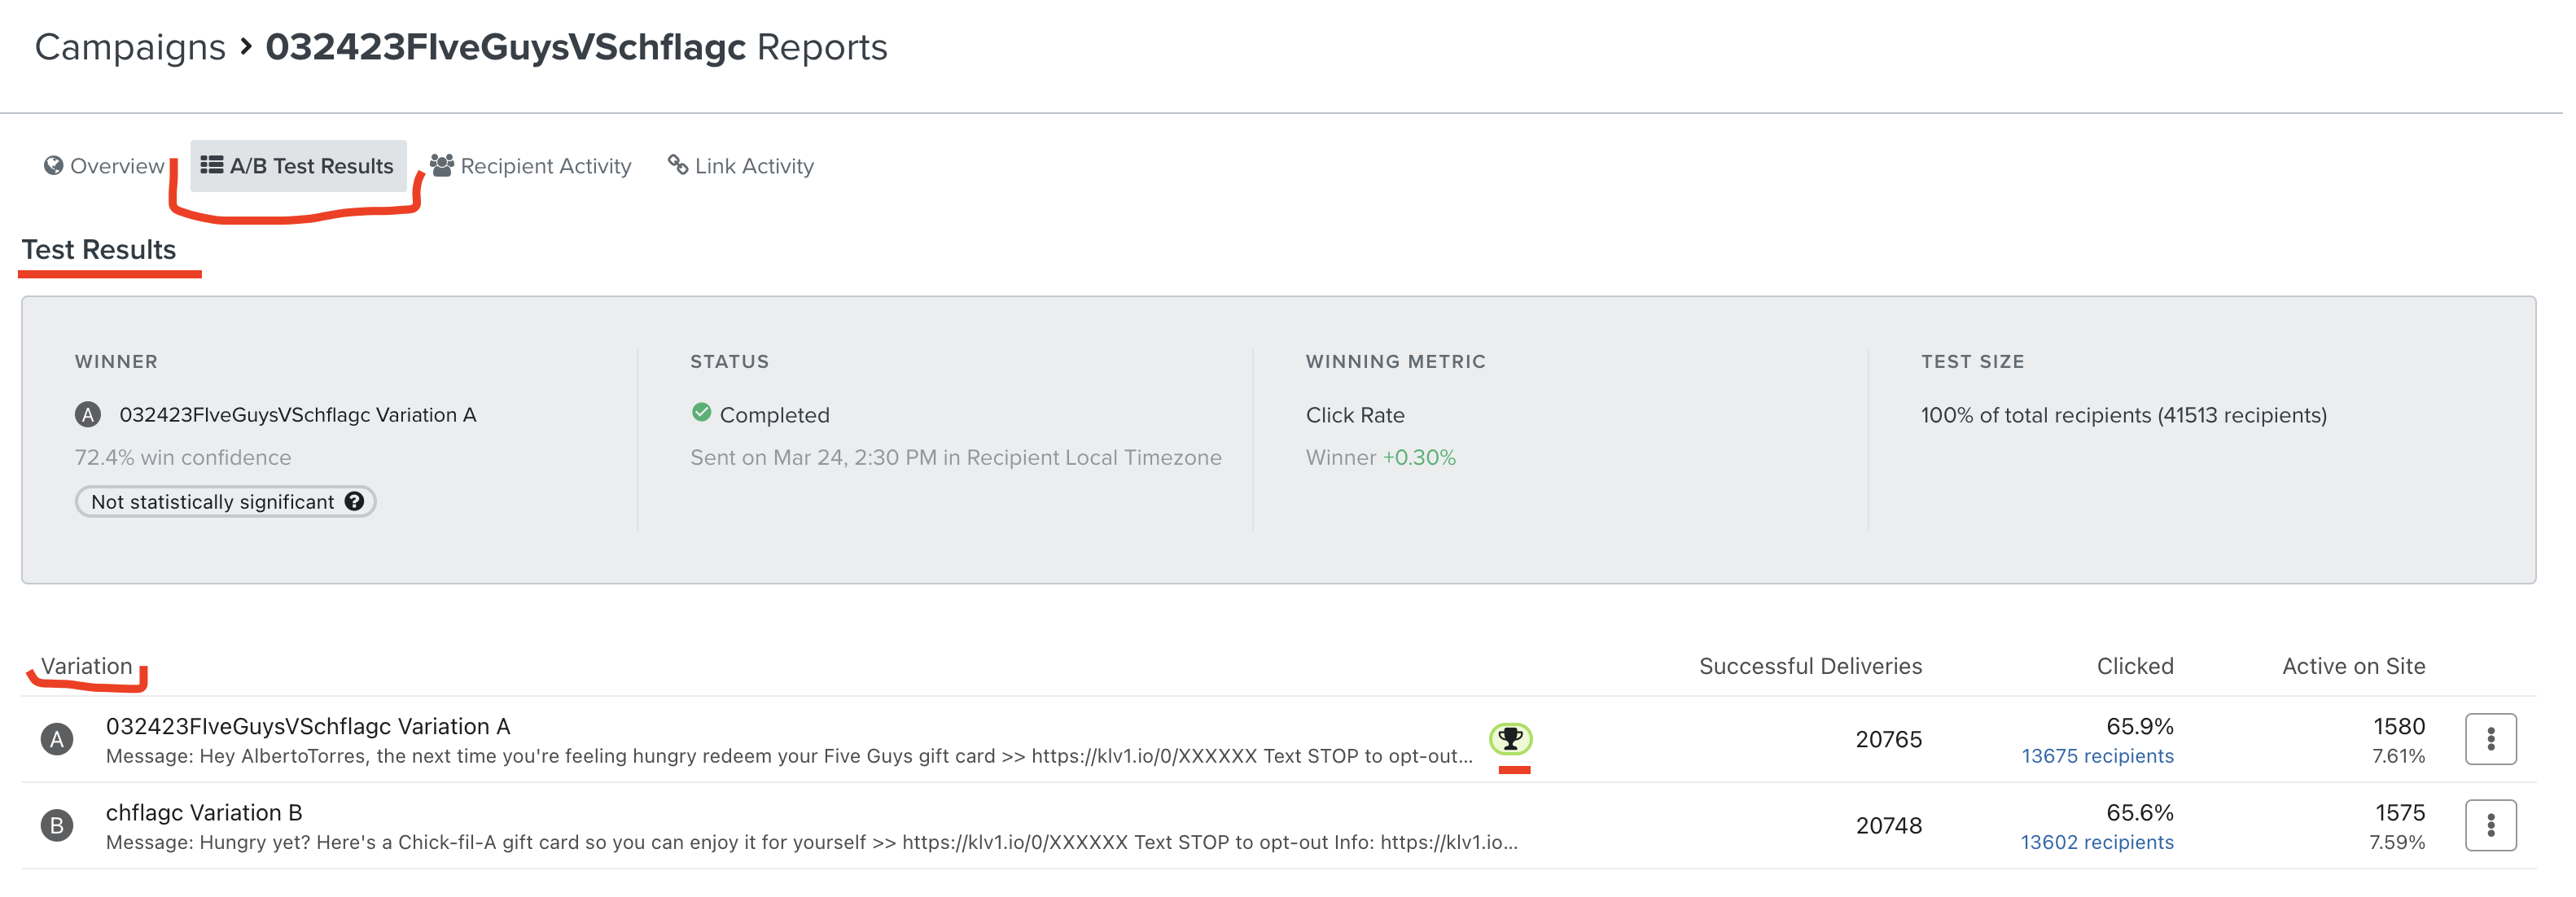2576x897 pixels.
Task: View 13602 recipients who clicked Variation B
Action: (2097, 842)
